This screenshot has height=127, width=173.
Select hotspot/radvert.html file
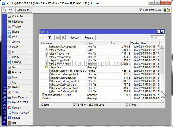(x=100, y=54)
